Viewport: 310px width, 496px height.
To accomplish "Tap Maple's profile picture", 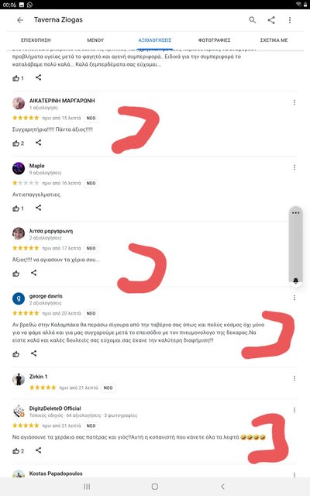I will point(19,168).
